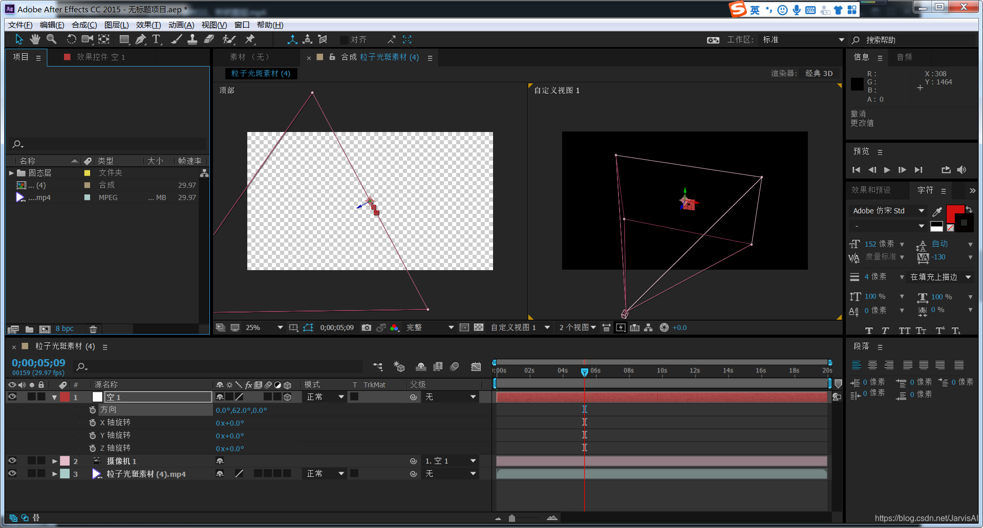Open the Graph Editor in timeline
The height and width of the screenshot is (528, 983).
tap(476, 366)
